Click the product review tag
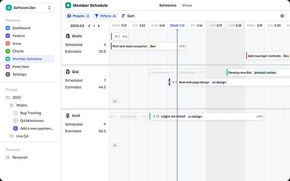This screenshot has height=181, width=290. tap(265, 73)
